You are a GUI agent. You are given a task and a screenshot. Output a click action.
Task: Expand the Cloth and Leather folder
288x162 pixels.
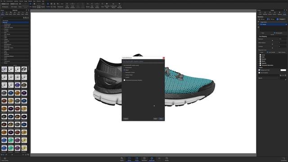click(9, 27)
